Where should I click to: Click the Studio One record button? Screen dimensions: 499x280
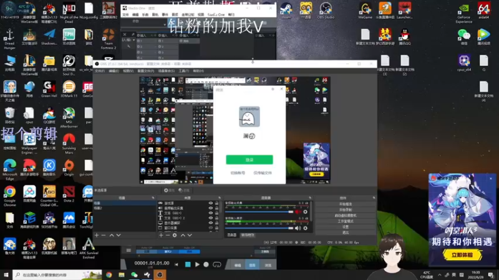tap(206, 264)
